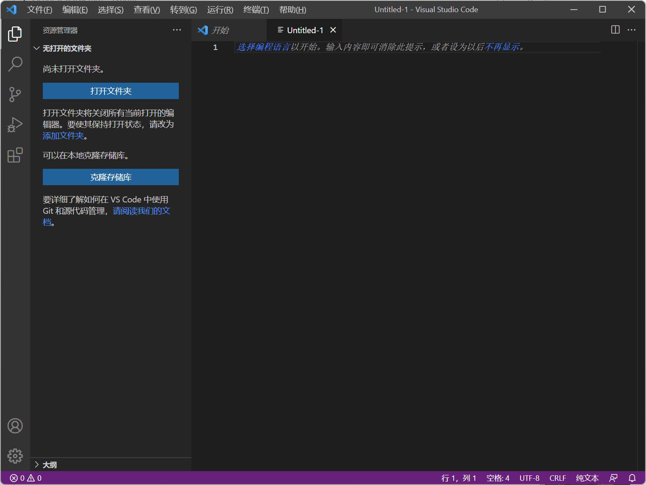This screenshot has height=485, width=646.
Task: Close the Untitled-1 tab
Action: click(x=333, y=30)
